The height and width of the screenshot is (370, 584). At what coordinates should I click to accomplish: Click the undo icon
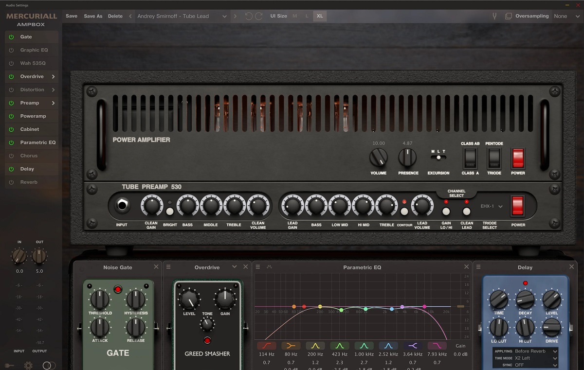tap(249, 16)
